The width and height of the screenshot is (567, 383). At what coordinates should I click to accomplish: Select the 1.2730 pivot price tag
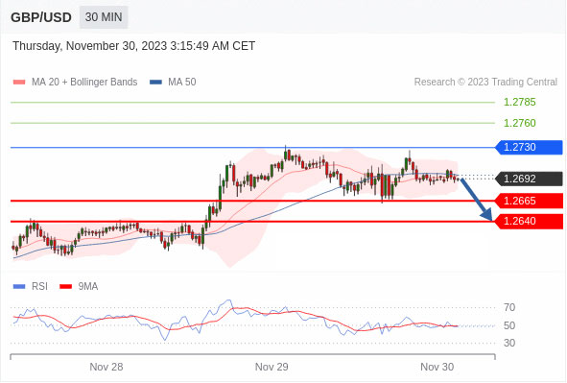click(x=529, y=147)
